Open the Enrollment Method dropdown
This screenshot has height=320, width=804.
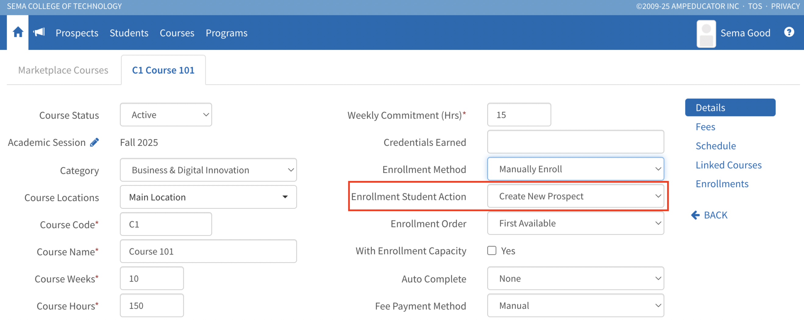575,169
